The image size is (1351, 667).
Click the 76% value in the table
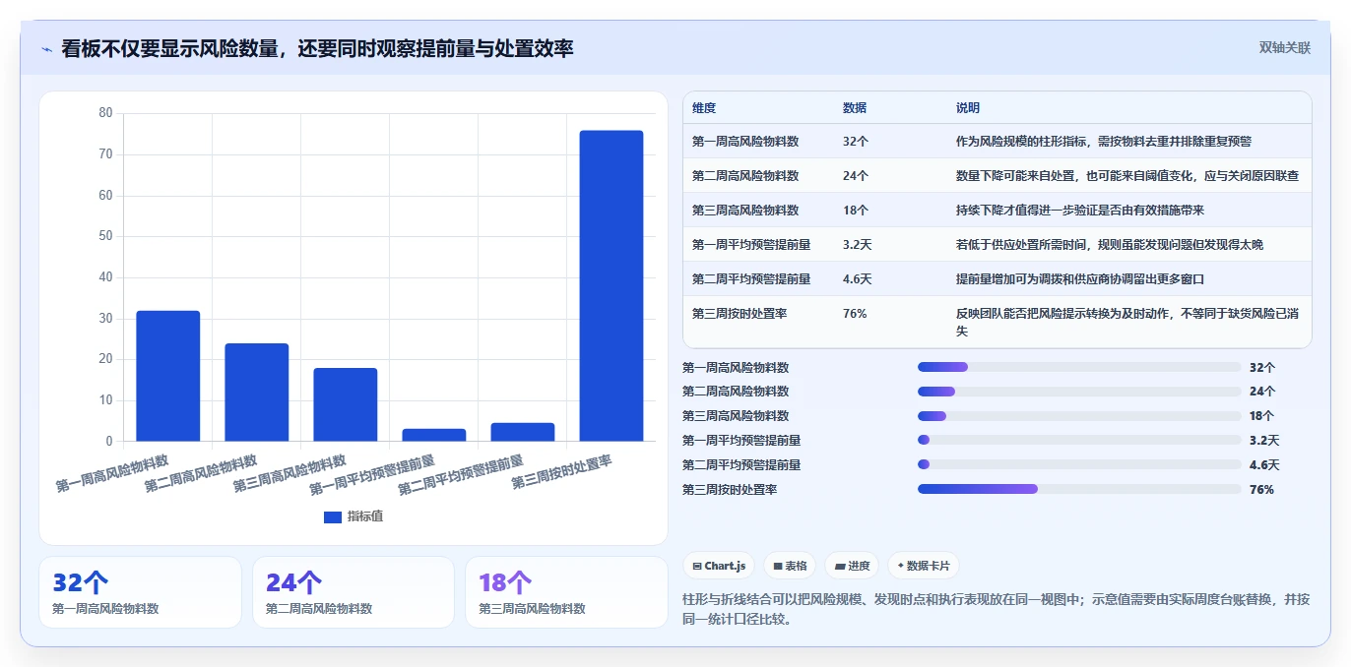[x=855, y=314]
